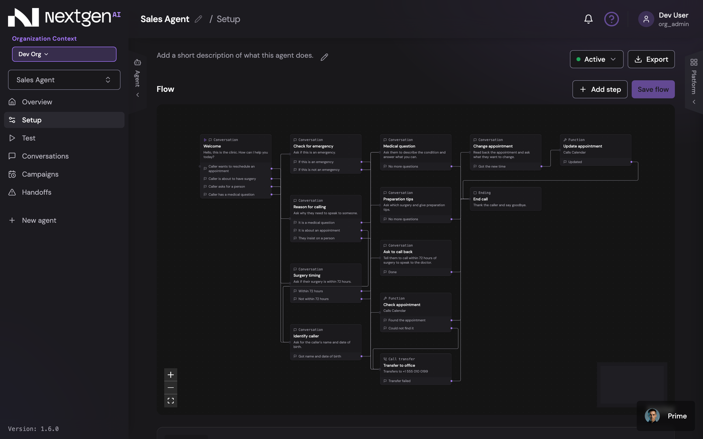Click the Save flow button
The height and width of the screenshot is (439, 703).
coord(653,89)
